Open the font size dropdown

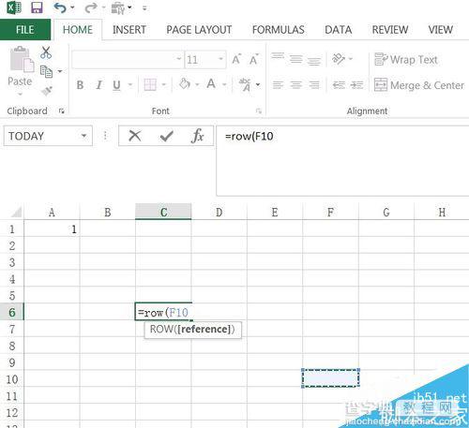tap(220, 59)
